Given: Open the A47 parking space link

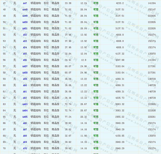Looking at the screenshot, I should [x=25, y=3].
